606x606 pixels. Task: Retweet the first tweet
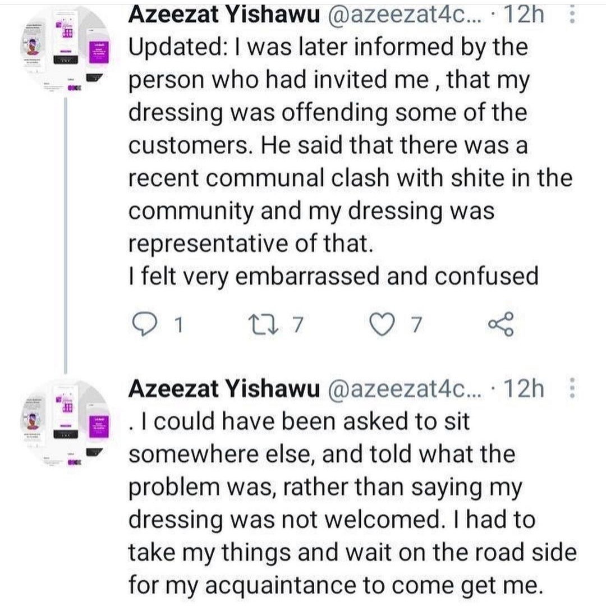point(263,325)
